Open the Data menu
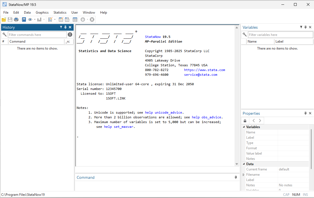This screenshot has width=314, height=198. click(x=27, y=13)
